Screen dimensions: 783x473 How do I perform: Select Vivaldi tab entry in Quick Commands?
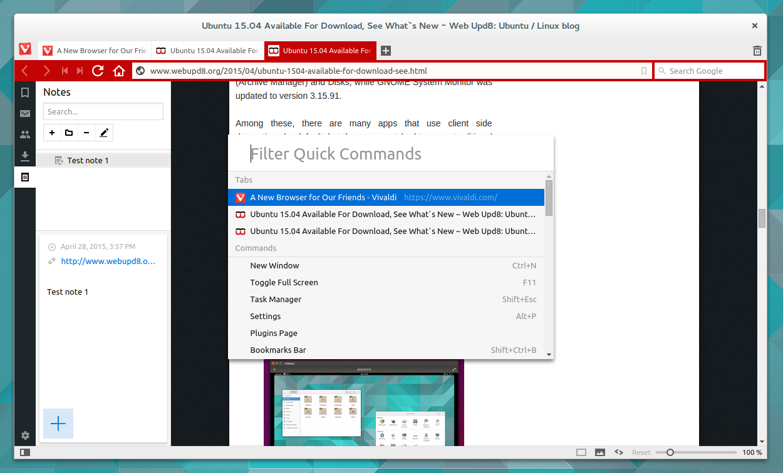386,197
